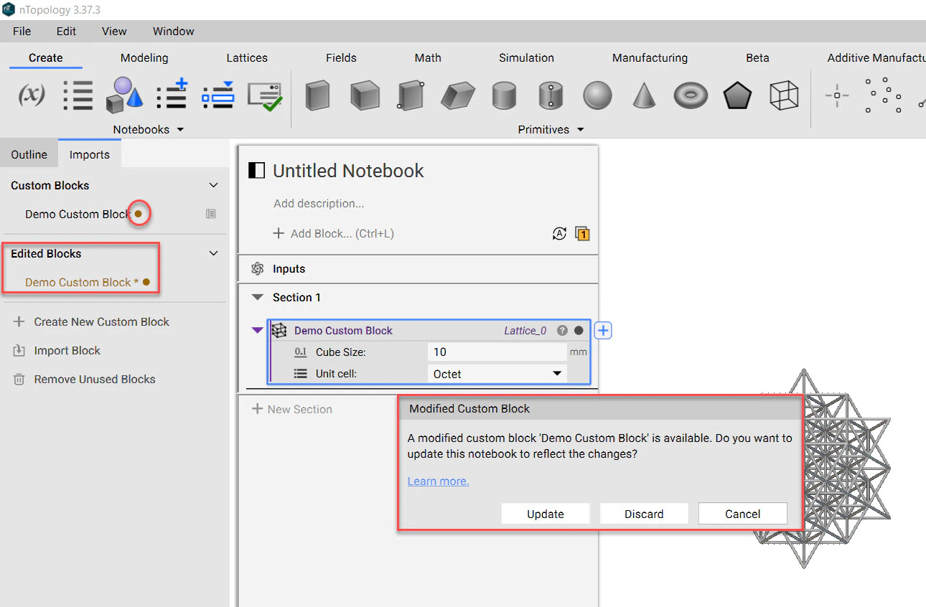Click the Add description field
Image resolution: width=926 pixels, height=607 pixels.
[319, 203]
